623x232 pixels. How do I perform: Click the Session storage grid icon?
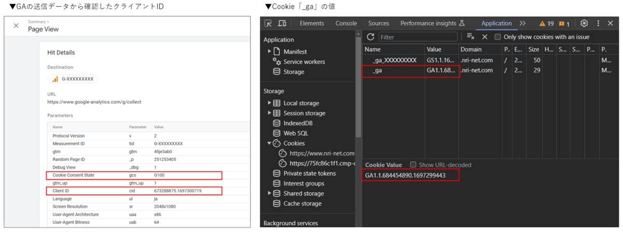[x=277, y=113]
